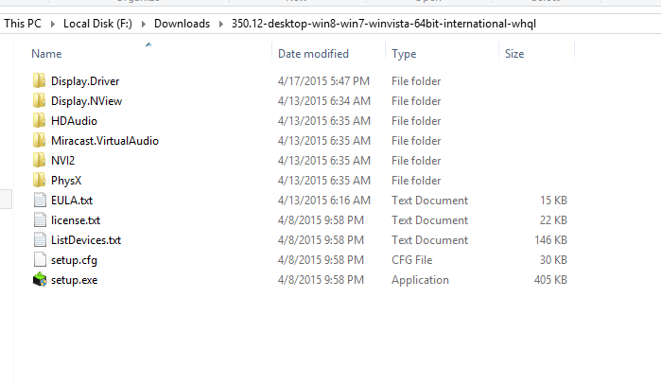Go to Downloads in the address bar
The height and width of the screenshot is (385, 661).
pyautogui.click(x=182, y=24)
